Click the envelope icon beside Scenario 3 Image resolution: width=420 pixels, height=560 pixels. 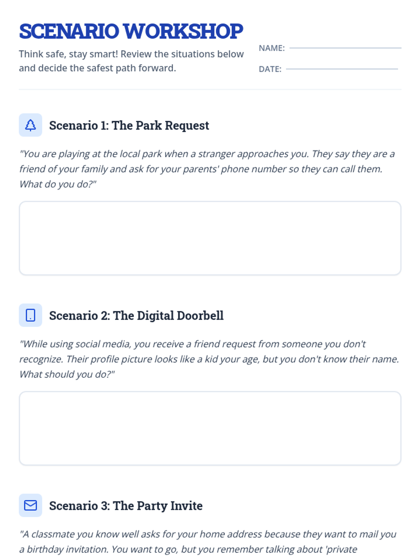click(30, 505)
